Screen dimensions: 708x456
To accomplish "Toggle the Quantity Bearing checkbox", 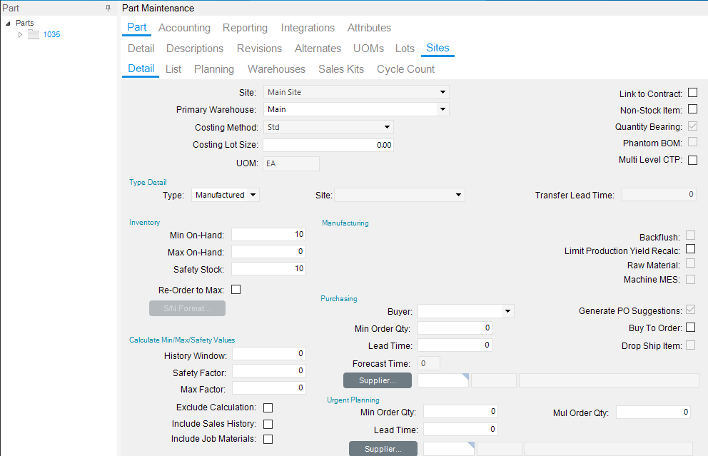I will pyautogui.click(x=692, y=126).
